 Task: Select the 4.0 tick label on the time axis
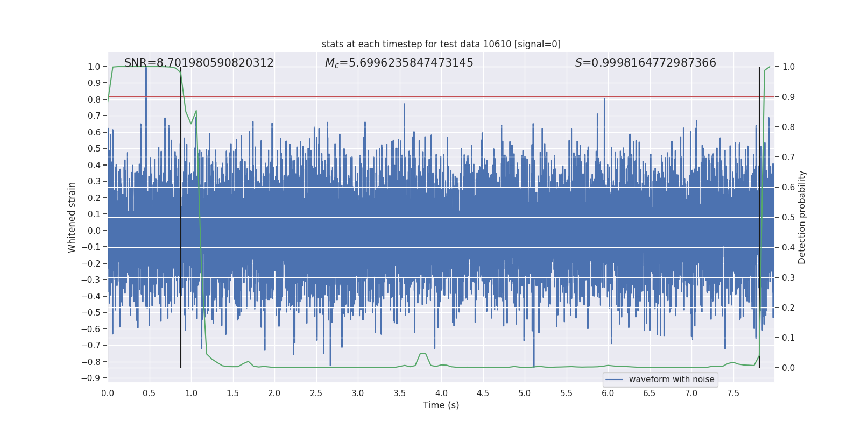441,393
